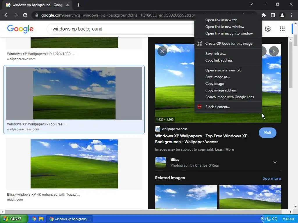The height and width of the screenshot is (223, 298).
Task: Close the windows xp background tab
Action: [67, 5]
